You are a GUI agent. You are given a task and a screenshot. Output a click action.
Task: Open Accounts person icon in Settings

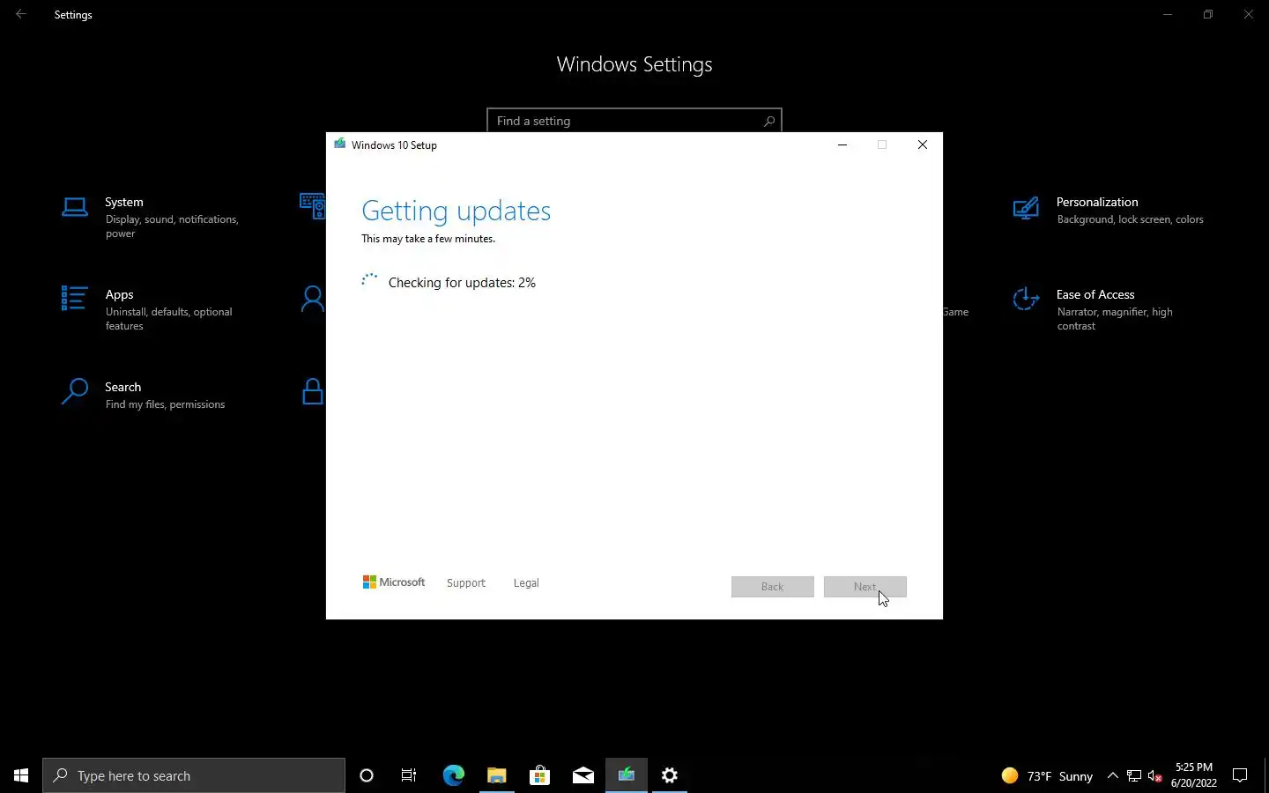coord(313,299)
